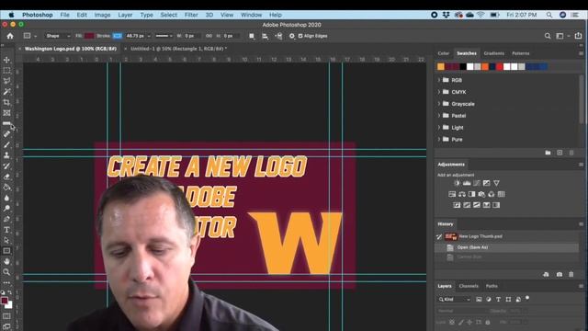588x331 pixels.
Task: Switch to the Untitled-1 document tab
Action: pos(179,49)
